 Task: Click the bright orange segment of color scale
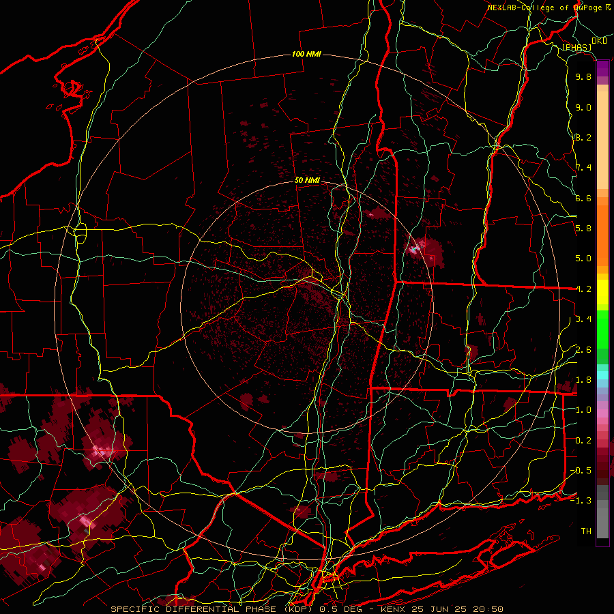pyautogui.click(x=602, y=235)
